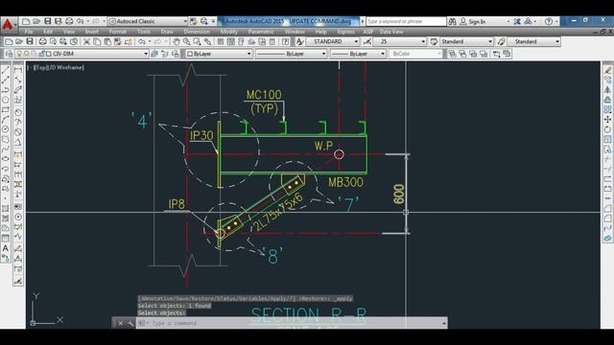The height and width of the screenshot is (345, 614).
Task: Toggle layer on/off lightbulb for CIV-DIM
Action: coord(19,54)
